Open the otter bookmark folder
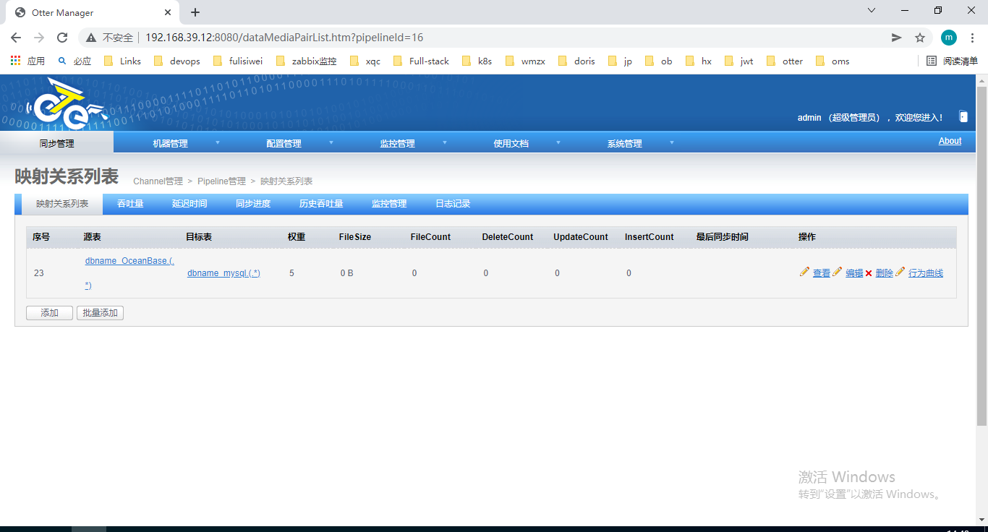Viewport: 988px width, 532px height. [x=785, y=61]
